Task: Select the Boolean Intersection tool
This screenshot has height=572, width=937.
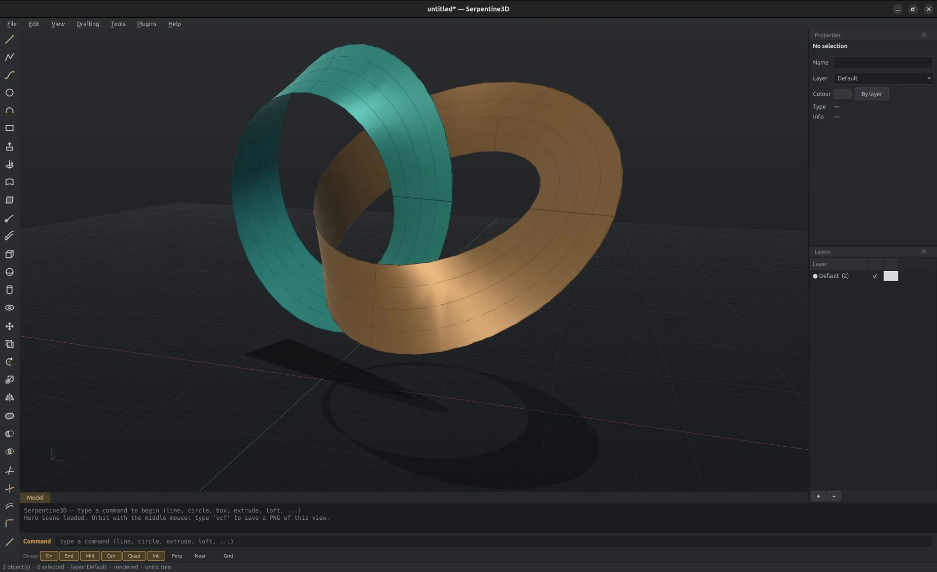Action: click(x=9, y=451)
